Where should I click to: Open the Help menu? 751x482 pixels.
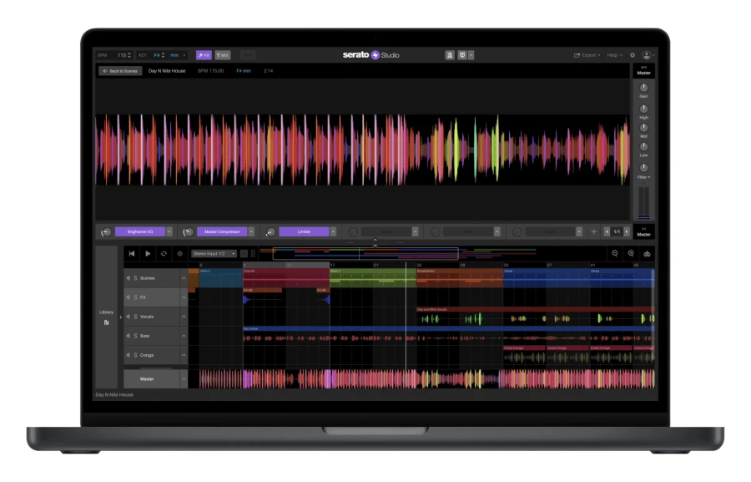[x=614, y=55]
